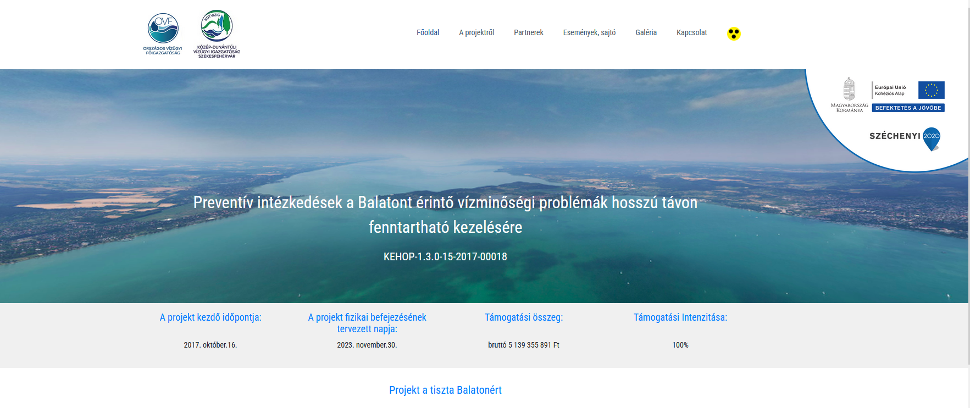Open the A projektről menu item
This screenshot has height=408, width=970.
coord(476,32)
